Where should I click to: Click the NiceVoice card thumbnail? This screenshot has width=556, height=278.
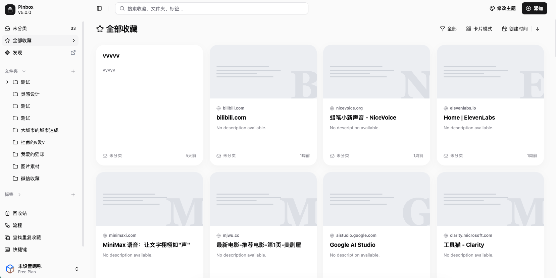point(376,72)
